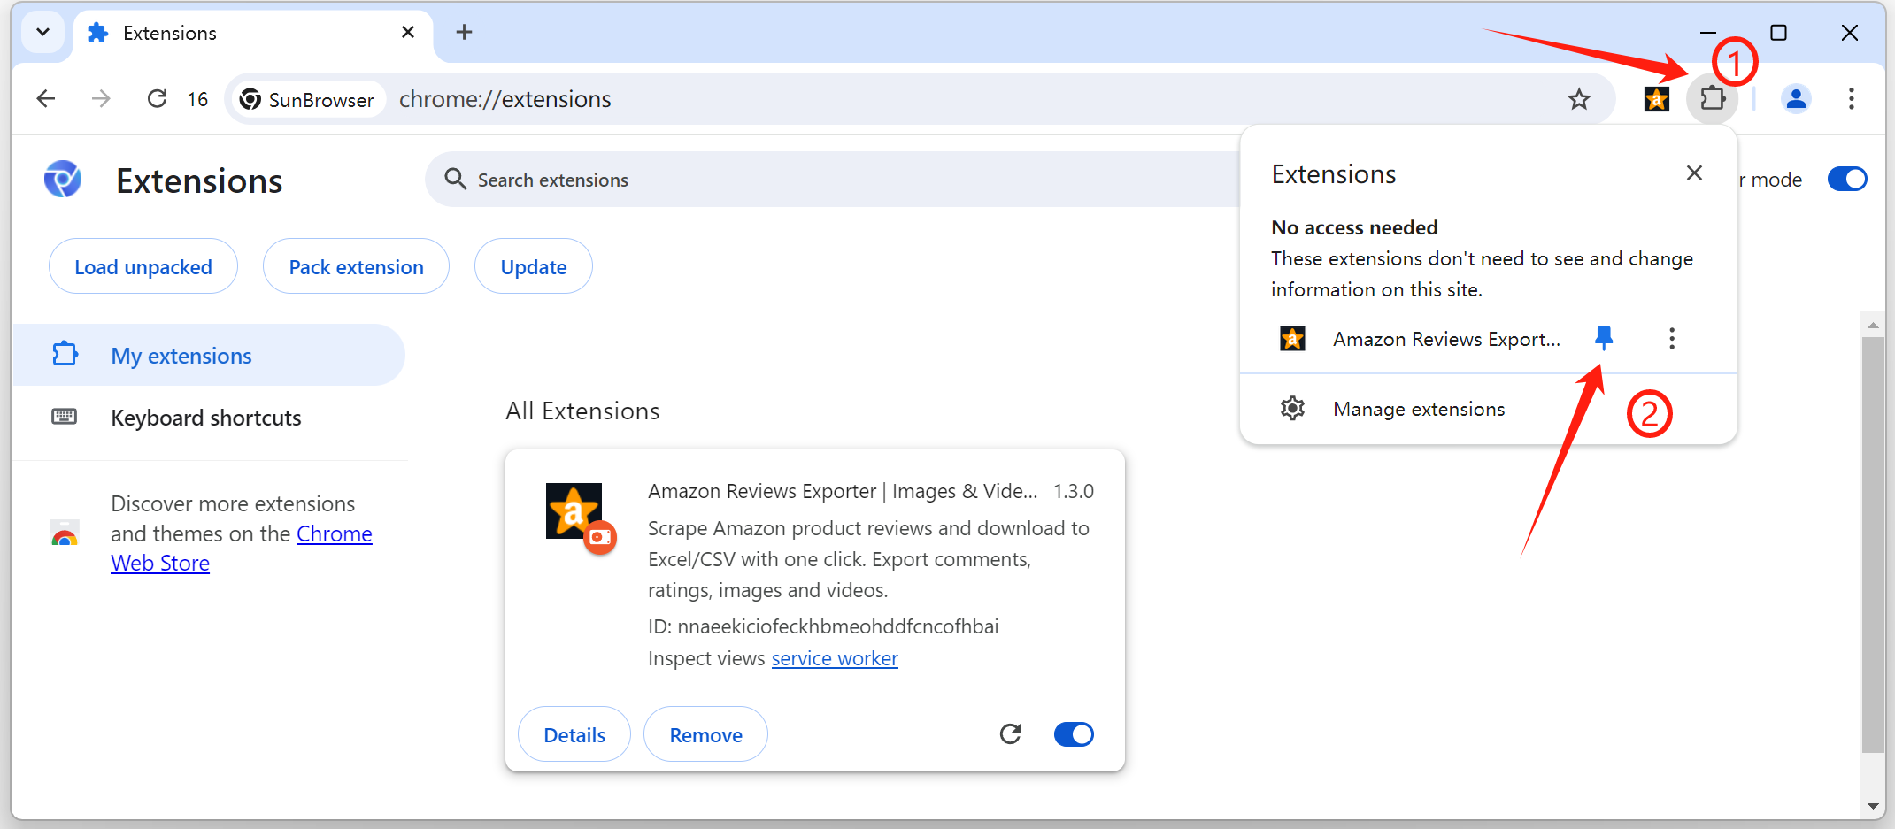Screen dimensions: 1895x829
Task: Select My extensions in sidebar
Action: tap(181, 356)
